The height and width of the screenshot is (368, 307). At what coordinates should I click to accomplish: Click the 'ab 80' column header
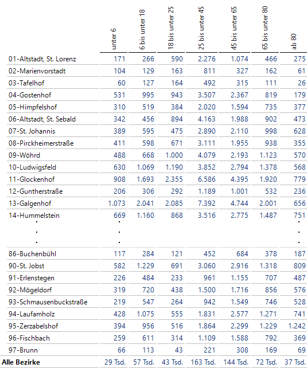[x=294, y=41]
